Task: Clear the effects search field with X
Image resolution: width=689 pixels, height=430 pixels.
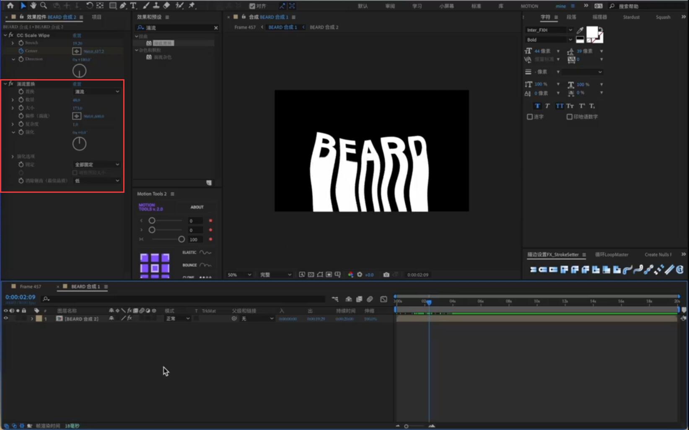Action: [216, 28]
